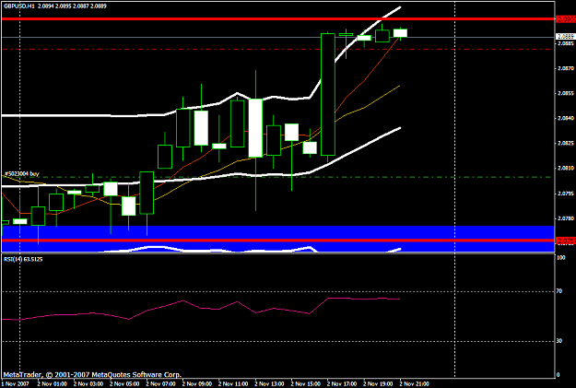Click the RSI(14) 63.5125 indicator label
The image size is (576, 388).
point(23,259)
